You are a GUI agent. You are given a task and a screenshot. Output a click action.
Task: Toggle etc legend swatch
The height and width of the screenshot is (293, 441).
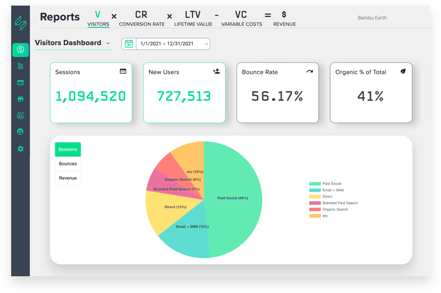(315, 216)
